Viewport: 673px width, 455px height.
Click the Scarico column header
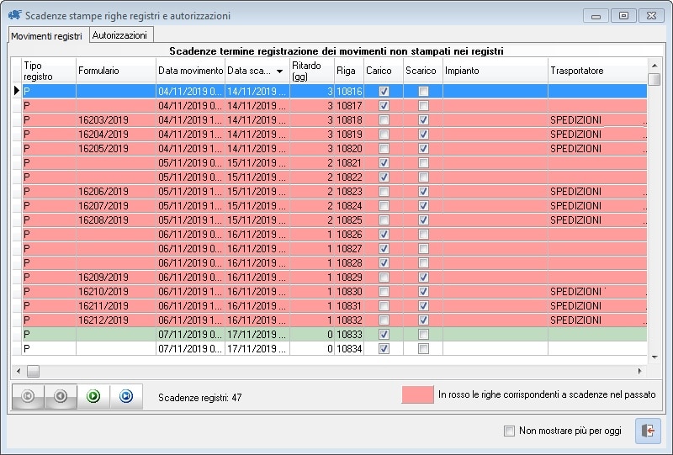pos(423,71)
